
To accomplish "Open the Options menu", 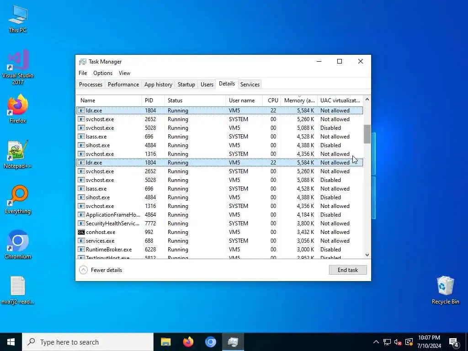I will pos(103,73).
